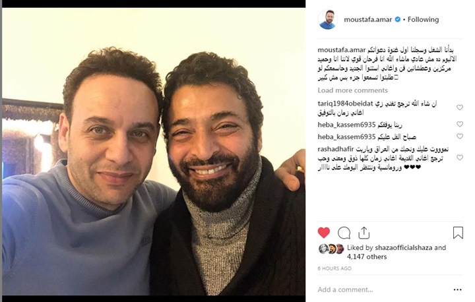Visit rashadhafir's profile from comment

(x=336, y=149)
